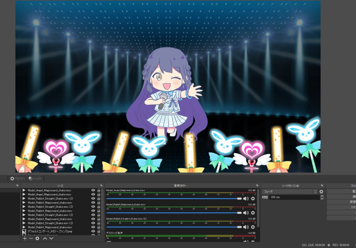Viewport: 356px width, 248px height.
Task: Move selected source down with the down-arrow icon
Action: coord(51,239)
